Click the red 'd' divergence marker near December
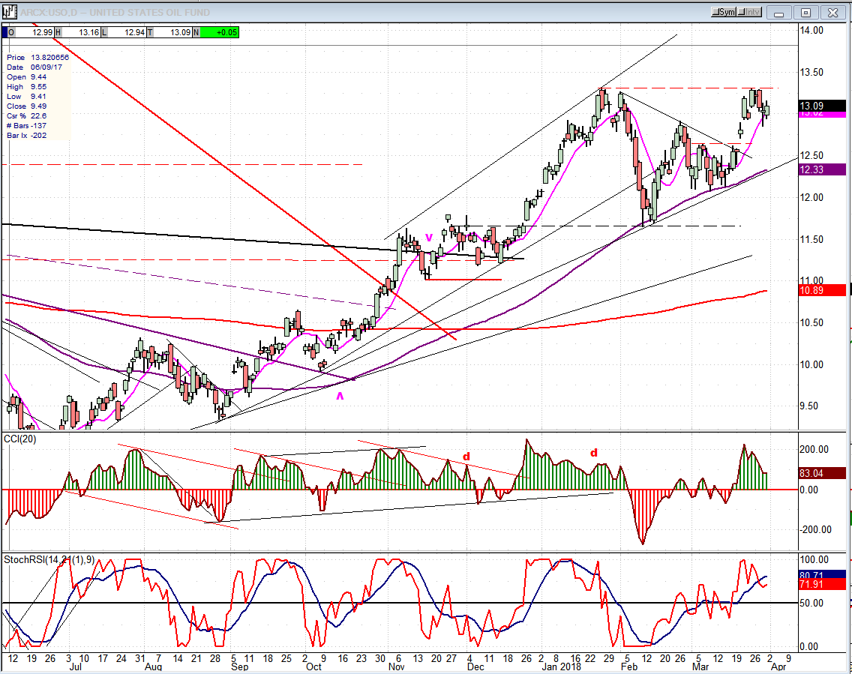The image size is (852, 674). point(466,457)
